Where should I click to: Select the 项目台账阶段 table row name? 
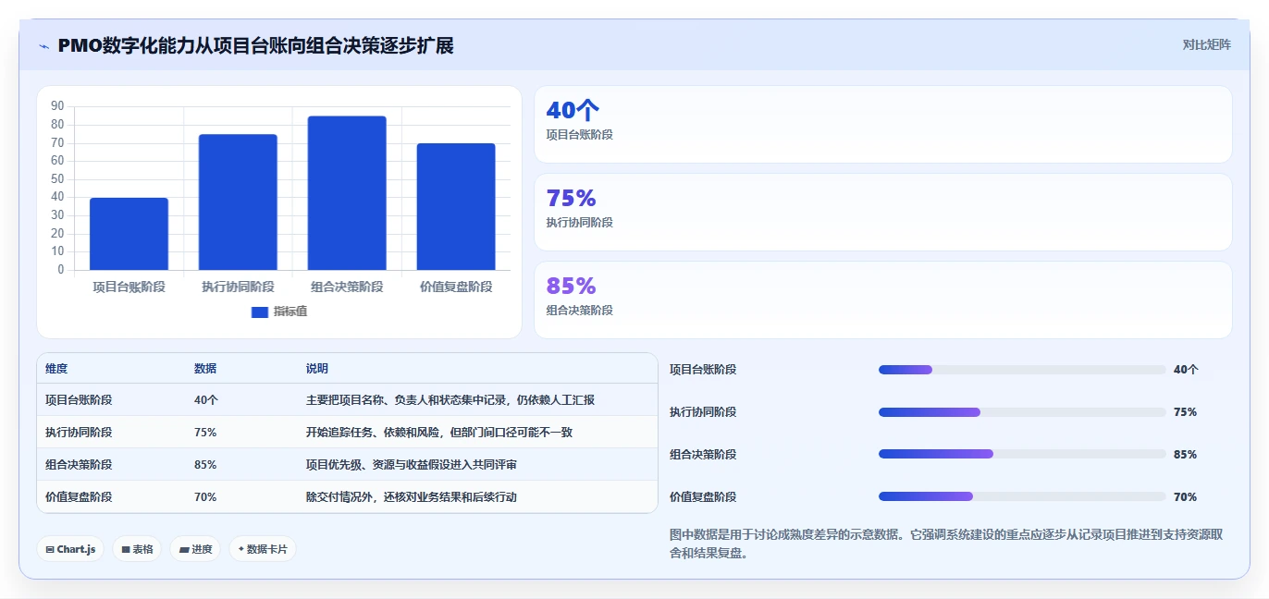(x=79, y=400)
